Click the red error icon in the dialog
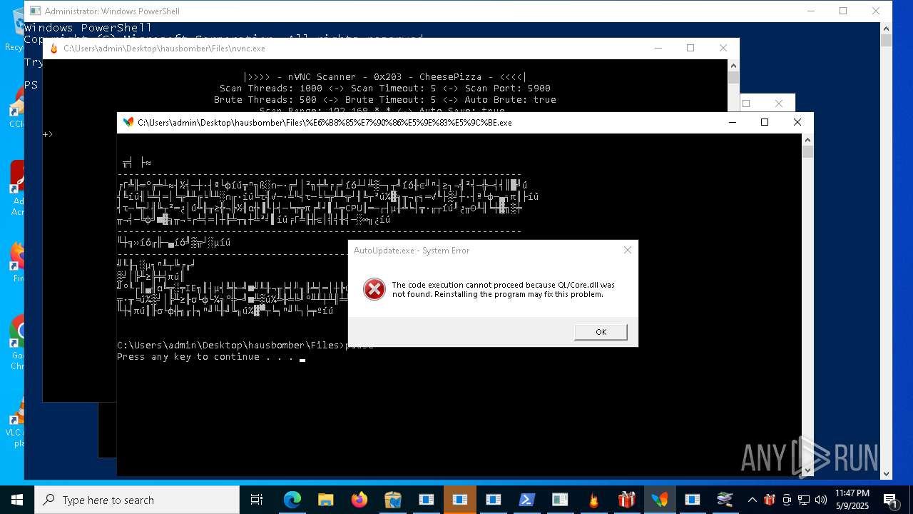Screen dimensions: 913x514 (374, 289)
